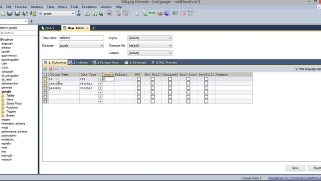Click the Table Name input field
Image resolution: width=321 pixels, height=181 pixels.
tap(81, 38)
